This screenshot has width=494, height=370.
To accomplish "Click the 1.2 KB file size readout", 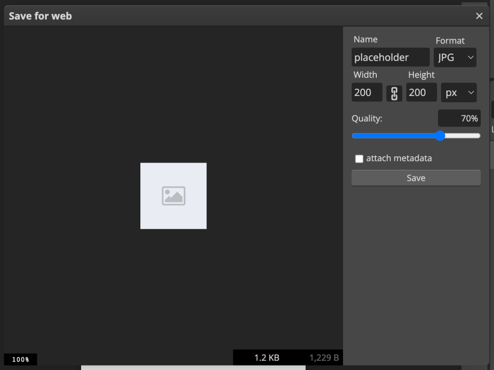I will (x=267, y=357).
